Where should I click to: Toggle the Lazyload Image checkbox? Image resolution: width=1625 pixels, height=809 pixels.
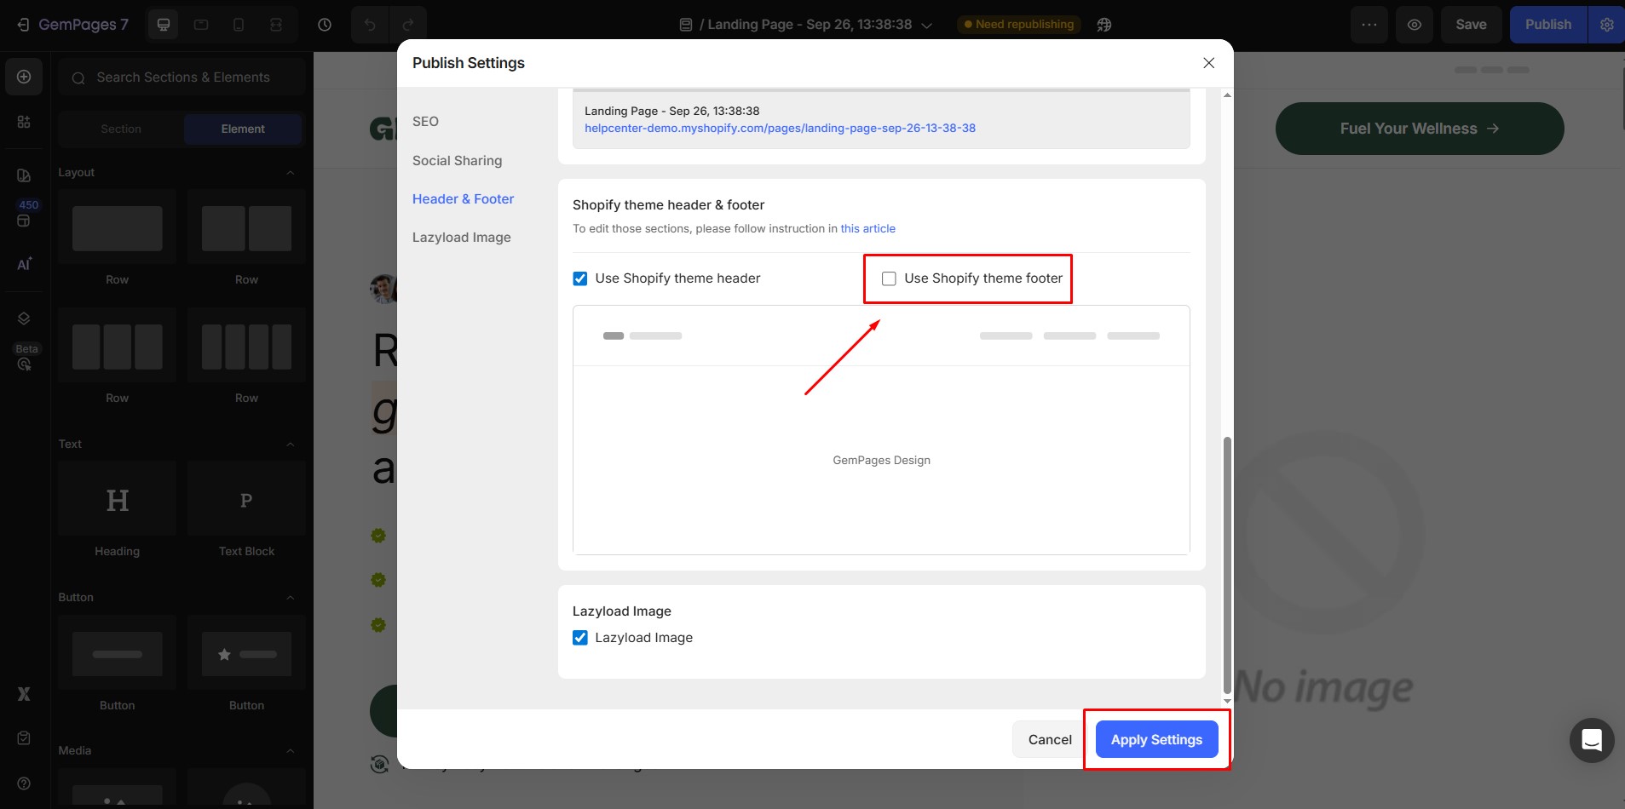(580, 638)
